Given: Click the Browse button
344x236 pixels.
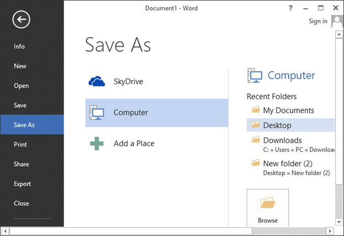Looking at the screenshot, I should [x=268, y=208].
